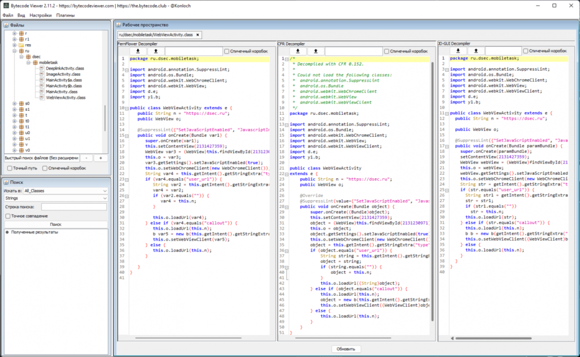Click the down arrow in FernFlower Decompiler toolbar
Screen dimensions: 580x357
point(138,51)
